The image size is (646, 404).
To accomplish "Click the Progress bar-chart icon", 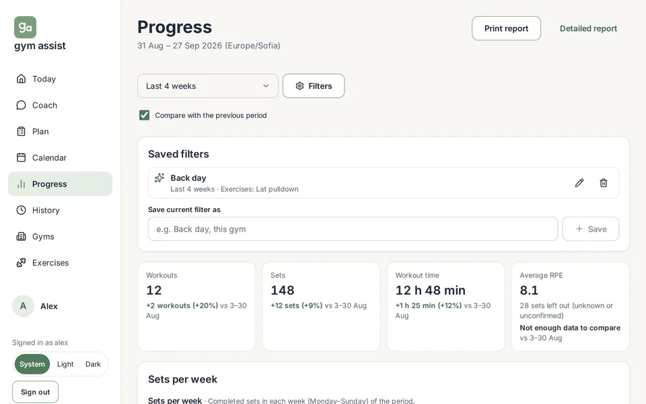I will coord(21,184).
